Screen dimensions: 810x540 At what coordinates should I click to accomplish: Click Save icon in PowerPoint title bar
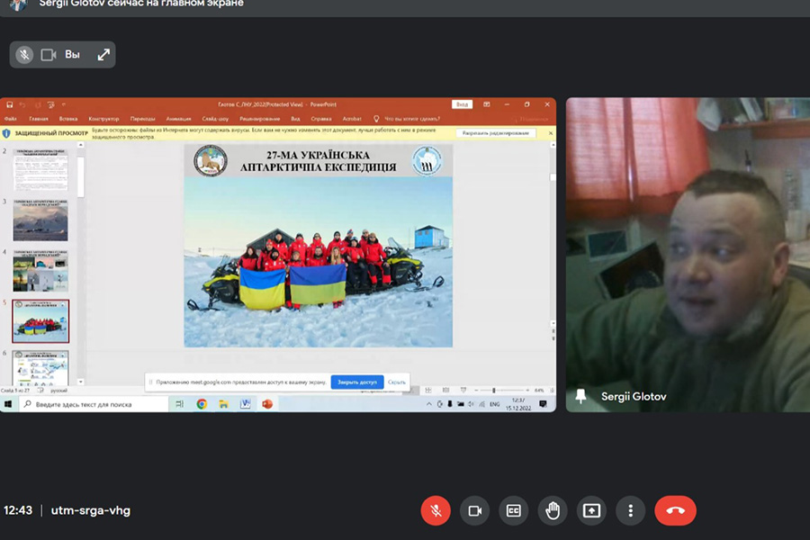[9, 104]
